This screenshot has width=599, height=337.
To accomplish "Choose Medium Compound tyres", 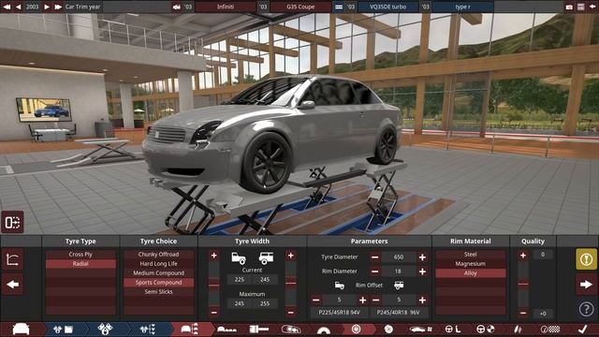I will (158, 272).
